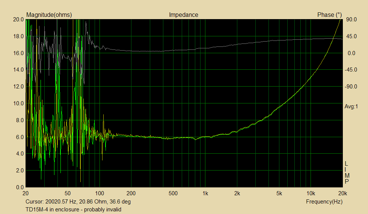The width and height of the screenshot is (368, 214).
Task: Click the '16.0' magnitude axis value
Action: click(x=18, y=53)
